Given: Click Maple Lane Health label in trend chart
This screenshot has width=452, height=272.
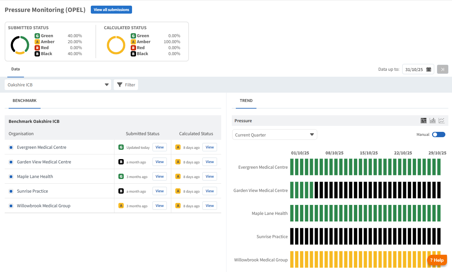Looking at the screenshot, I should pos(270,213).
